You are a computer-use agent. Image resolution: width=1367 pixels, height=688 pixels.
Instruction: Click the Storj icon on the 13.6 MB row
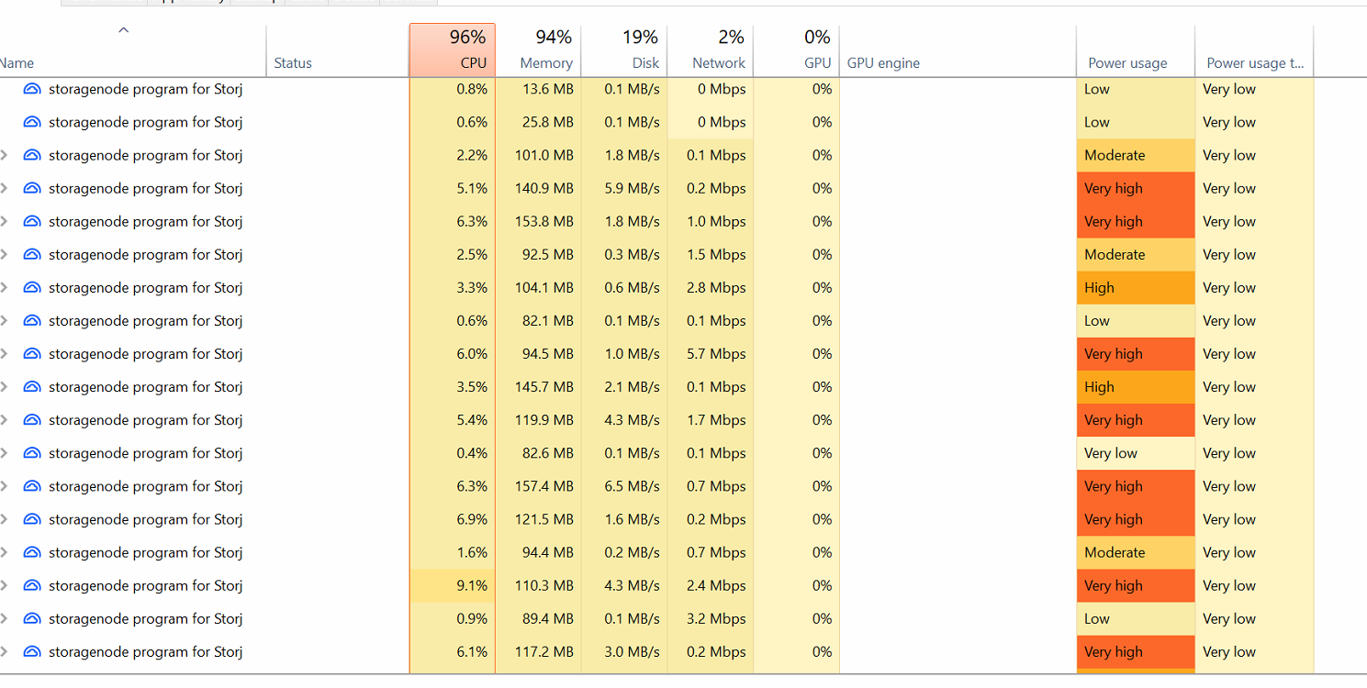32,89
